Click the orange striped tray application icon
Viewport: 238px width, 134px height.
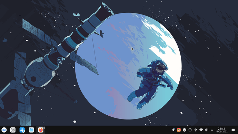pyautogui.click(x=179, y=130)
